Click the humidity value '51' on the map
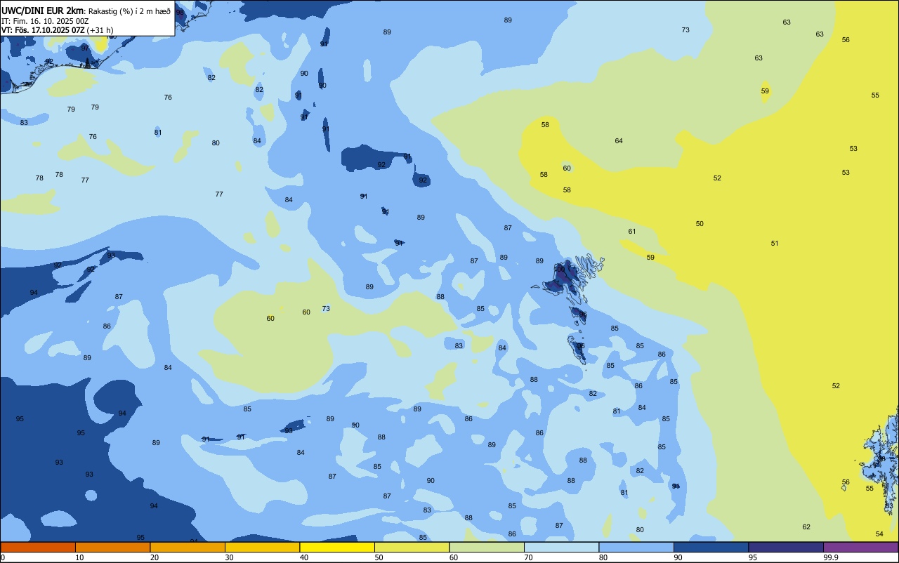The image size is (899, 563). [775, 244]
